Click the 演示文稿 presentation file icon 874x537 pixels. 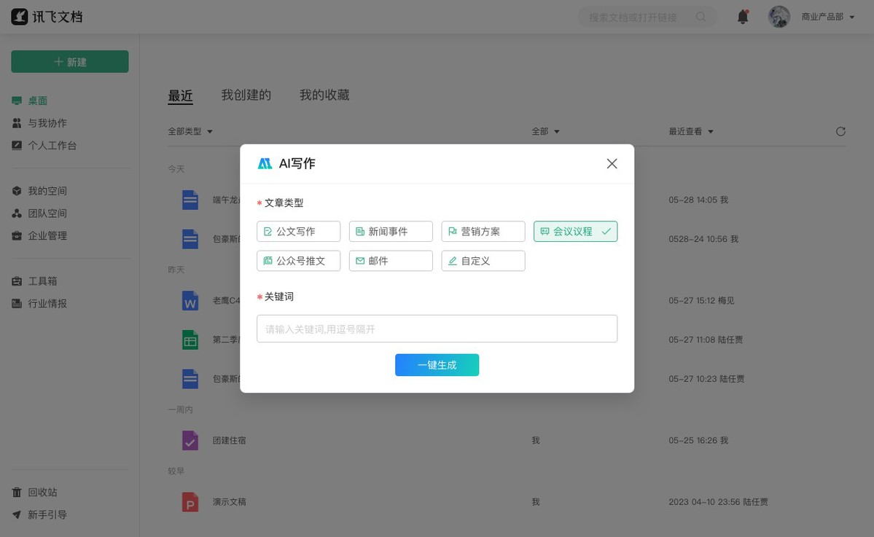pyautogui.click(x=190, y=502)
